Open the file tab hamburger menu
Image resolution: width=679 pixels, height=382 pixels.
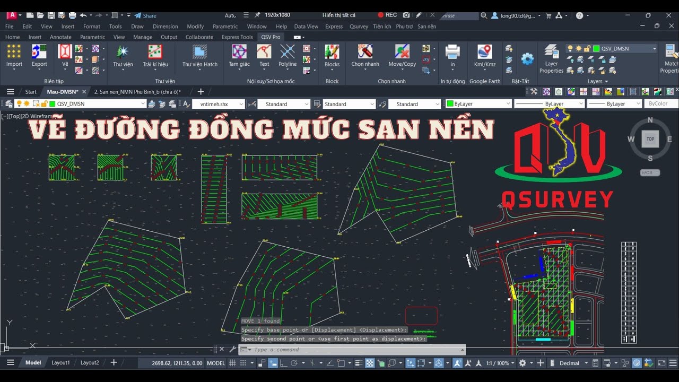[10, 92]
